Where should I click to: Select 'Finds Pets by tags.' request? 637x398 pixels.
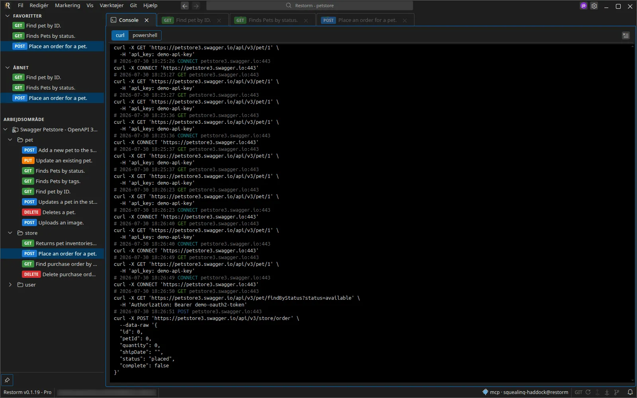tap(52, 181)
